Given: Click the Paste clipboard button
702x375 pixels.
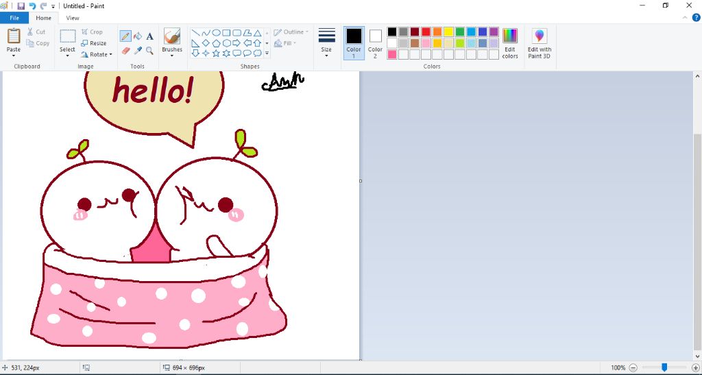Looking at the screenshot, I should [14, 36].
